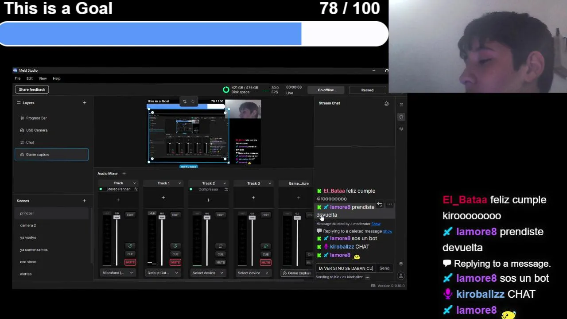Send the chat message
This screenshot has width=567, height=319.
pos(384,268)
